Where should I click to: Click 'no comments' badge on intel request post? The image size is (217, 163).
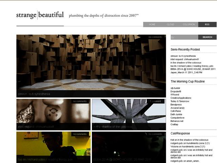80,101
